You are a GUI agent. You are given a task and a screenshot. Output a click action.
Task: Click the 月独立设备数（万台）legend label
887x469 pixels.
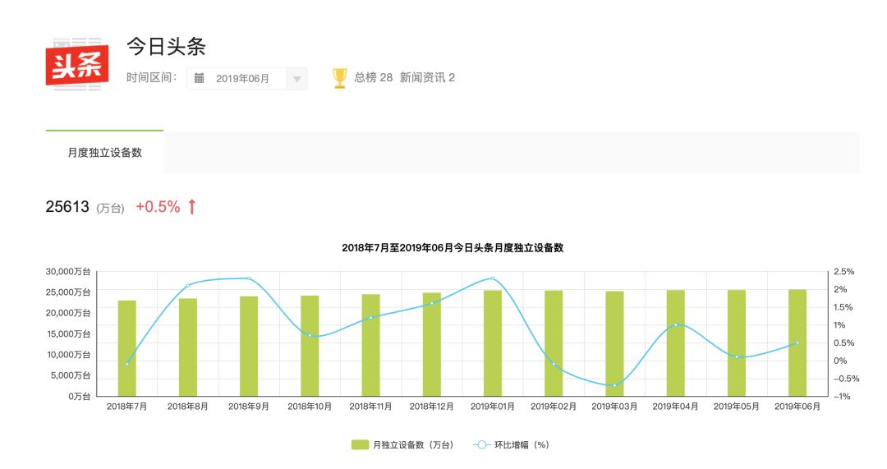click(413, 444)
